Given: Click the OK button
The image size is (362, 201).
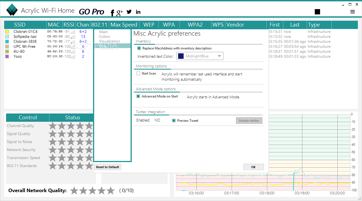Looking at the screenshot, I should click(253, 167).
